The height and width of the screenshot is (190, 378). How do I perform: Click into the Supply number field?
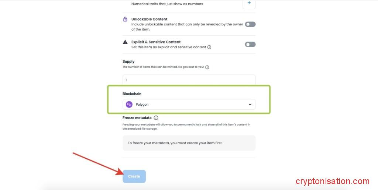pos(189,80)
